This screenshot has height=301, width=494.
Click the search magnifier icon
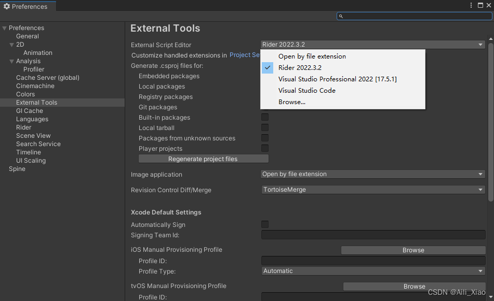(x=341, y=16)
